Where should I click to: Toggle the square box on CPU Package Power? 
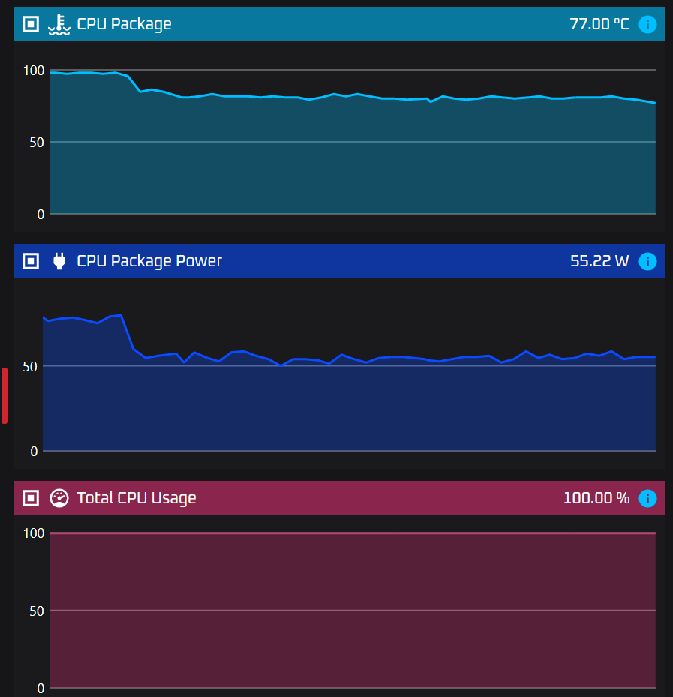[31, 261]
